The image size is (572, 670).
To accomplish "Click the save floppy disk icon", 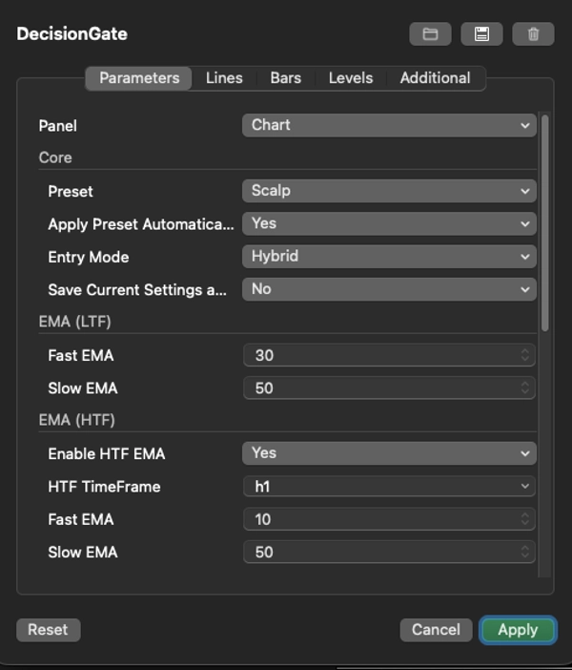I will point(481,34).
